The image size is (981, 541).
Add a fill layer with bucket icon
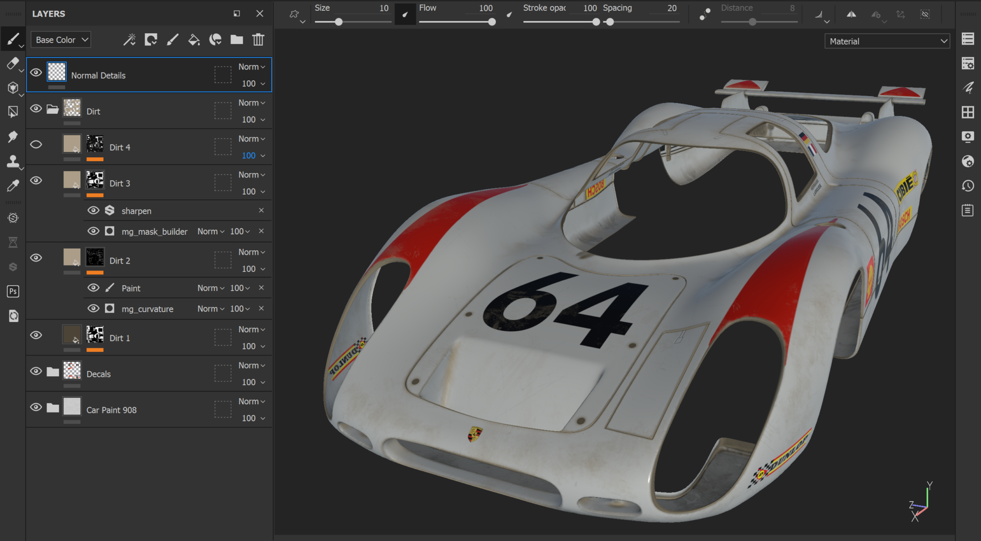click(x=194, y=40)
